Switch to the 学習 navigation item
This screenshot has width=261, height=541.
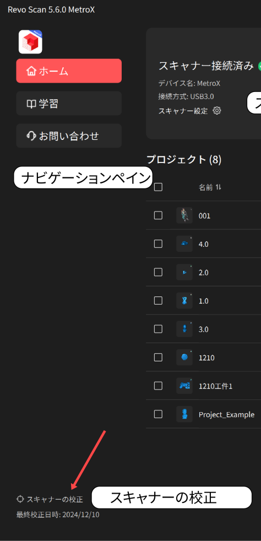(69, 103)
